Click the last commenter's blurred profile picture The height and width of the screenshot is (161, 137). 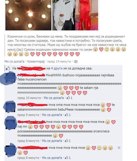tap(11, 150)
